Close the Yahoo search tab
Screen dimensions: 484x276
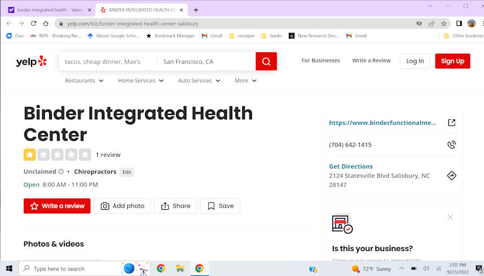tap(90, 10)
